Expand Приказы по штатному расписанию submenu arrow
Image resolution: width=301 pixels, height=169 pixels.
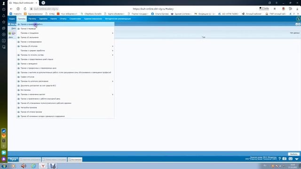[x=112, y=81]
